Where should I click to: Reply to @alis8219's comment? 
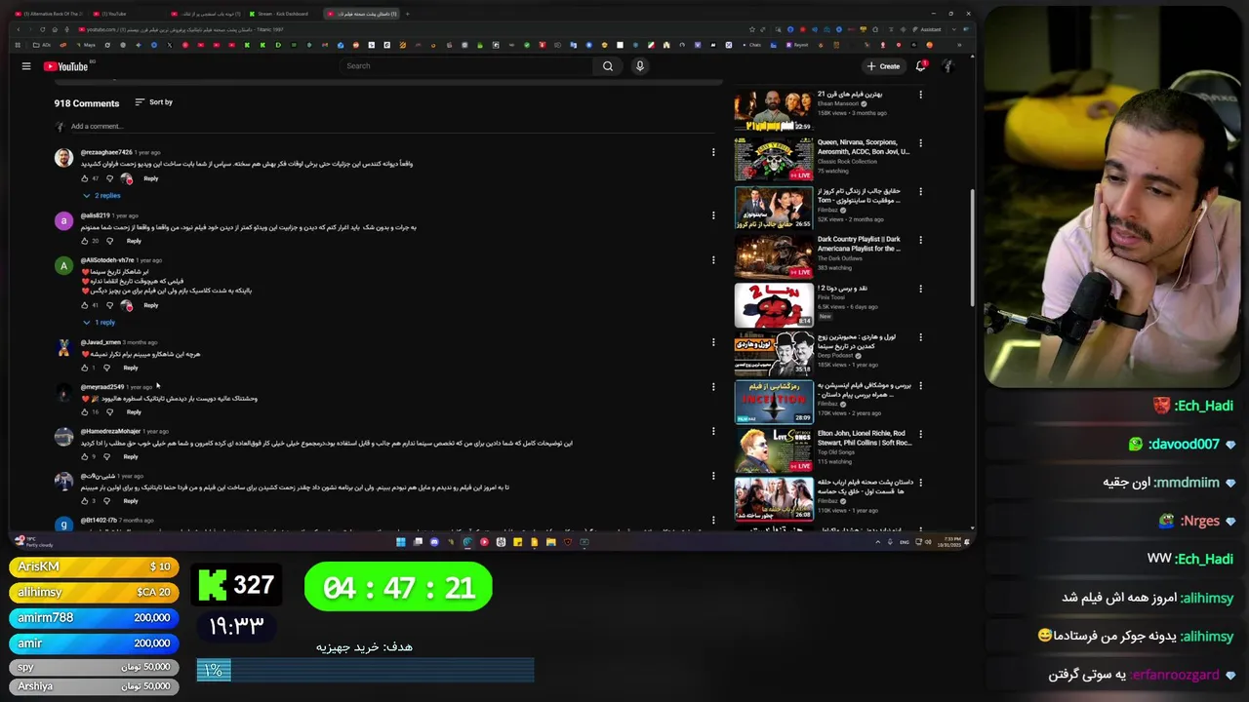134,241
